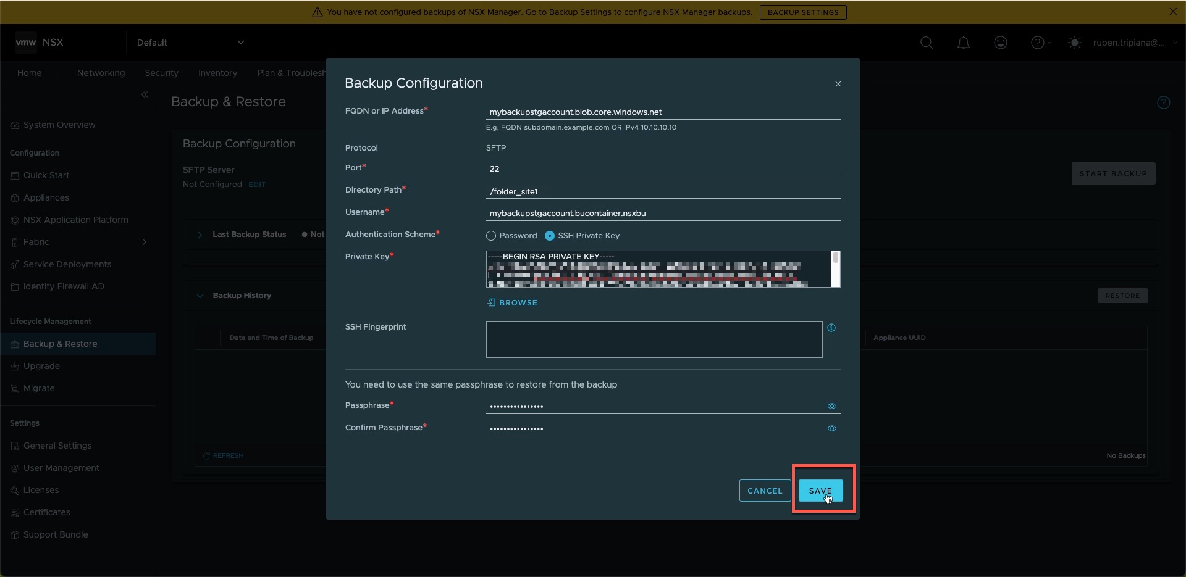
Task: Select the Password authentication radio
Action: [x=491, y=236]
